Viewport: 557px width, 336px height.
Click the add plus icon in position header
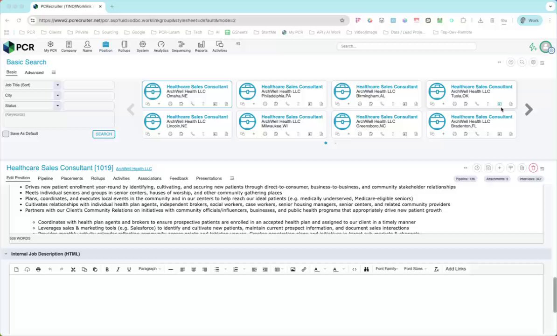(500, 168)
